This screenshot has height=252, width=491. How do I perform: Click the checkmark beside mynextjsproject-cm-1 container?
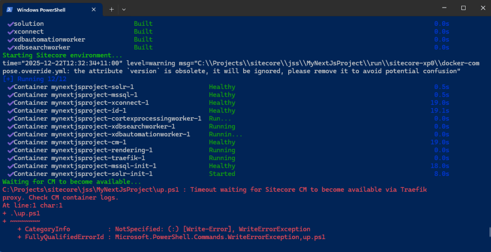(x=10, y=142)
